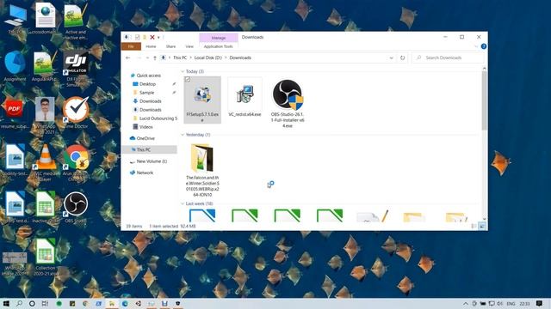Click the Delete red X in Quick Access Toolbar
The width and height of the screenshot is (551, 309).
click(x=152, y=37)
